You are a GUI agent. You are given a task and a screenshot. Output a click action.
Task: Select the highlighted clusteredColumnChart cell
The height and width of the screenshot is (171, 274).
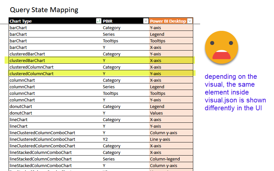(x=31, y=74)
